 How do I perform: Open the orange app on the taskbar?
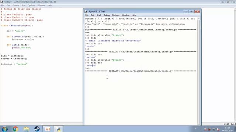[48, 129]
